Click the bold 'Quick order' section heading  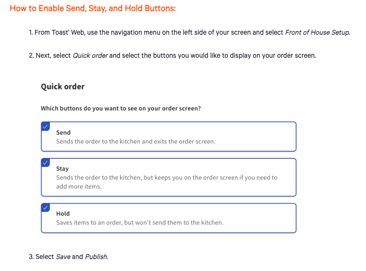(63, 87)
